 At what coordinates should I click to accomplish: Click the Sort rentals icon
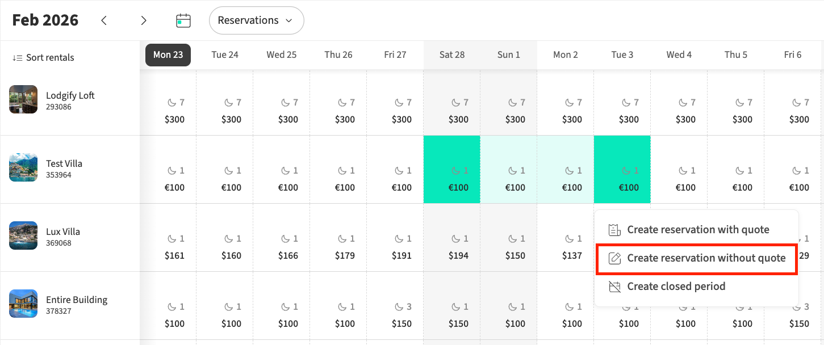click(18, 58)
